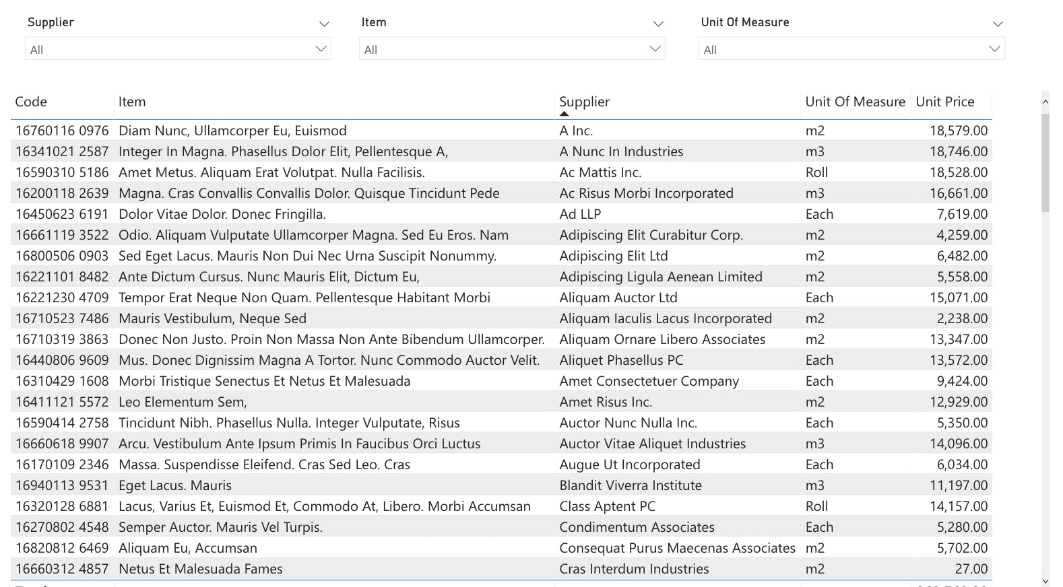Select code cell 16661119 3522
Image resolution: width=1063 pixels, height=587 pixels.
coord(62,235)
